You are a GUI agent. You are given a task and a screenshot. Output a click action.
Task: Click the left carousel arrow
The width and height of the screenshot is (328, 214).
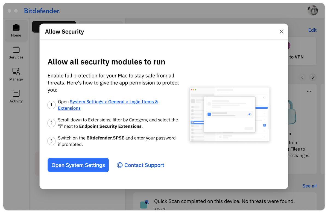[x=302, y=77]
